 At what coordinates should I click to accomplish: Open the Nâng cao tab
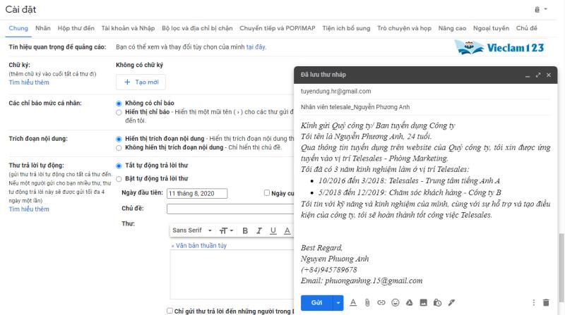pyautogui.click(x=452, y=28)
